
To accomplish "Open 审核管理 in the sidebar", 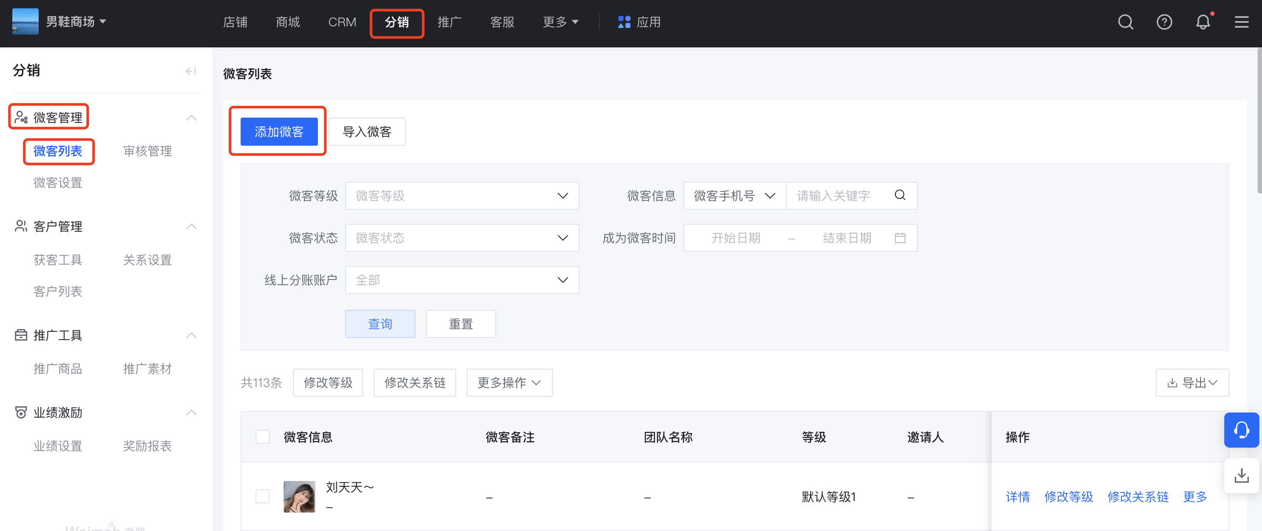I will [148, 151].
